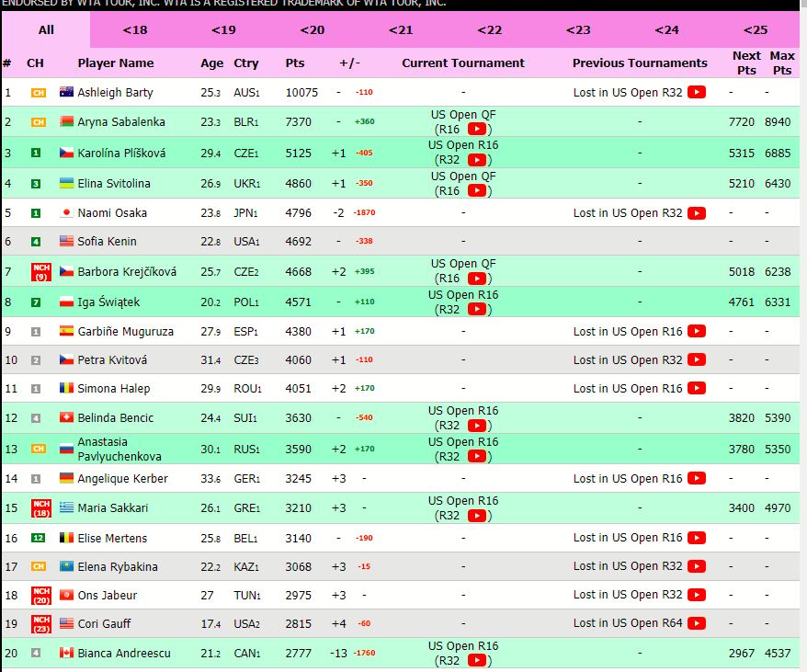Viewport: 807px width, 672px height.
Task: Select the <21 age tab
Action: [x=401, y=29]
